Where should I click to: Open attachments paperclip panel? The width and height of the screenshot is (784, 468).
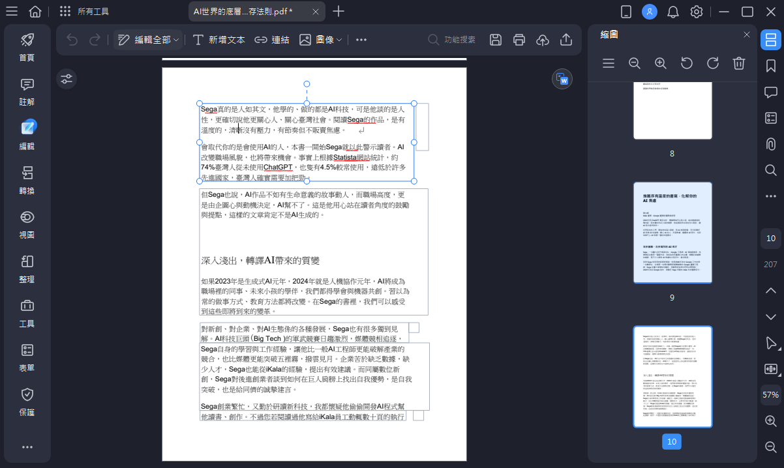[771, 144]
